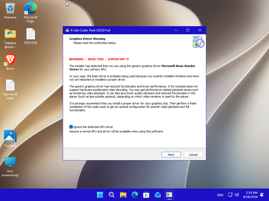Open Microsoft Store from the taskbar

pyautogui.click(x=146, y=195)
